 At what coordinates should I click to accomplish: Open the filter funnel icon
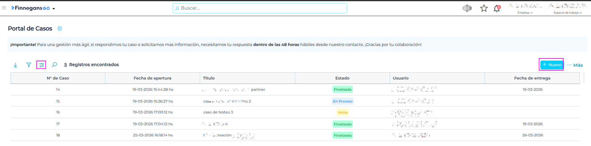coord(29,65)
